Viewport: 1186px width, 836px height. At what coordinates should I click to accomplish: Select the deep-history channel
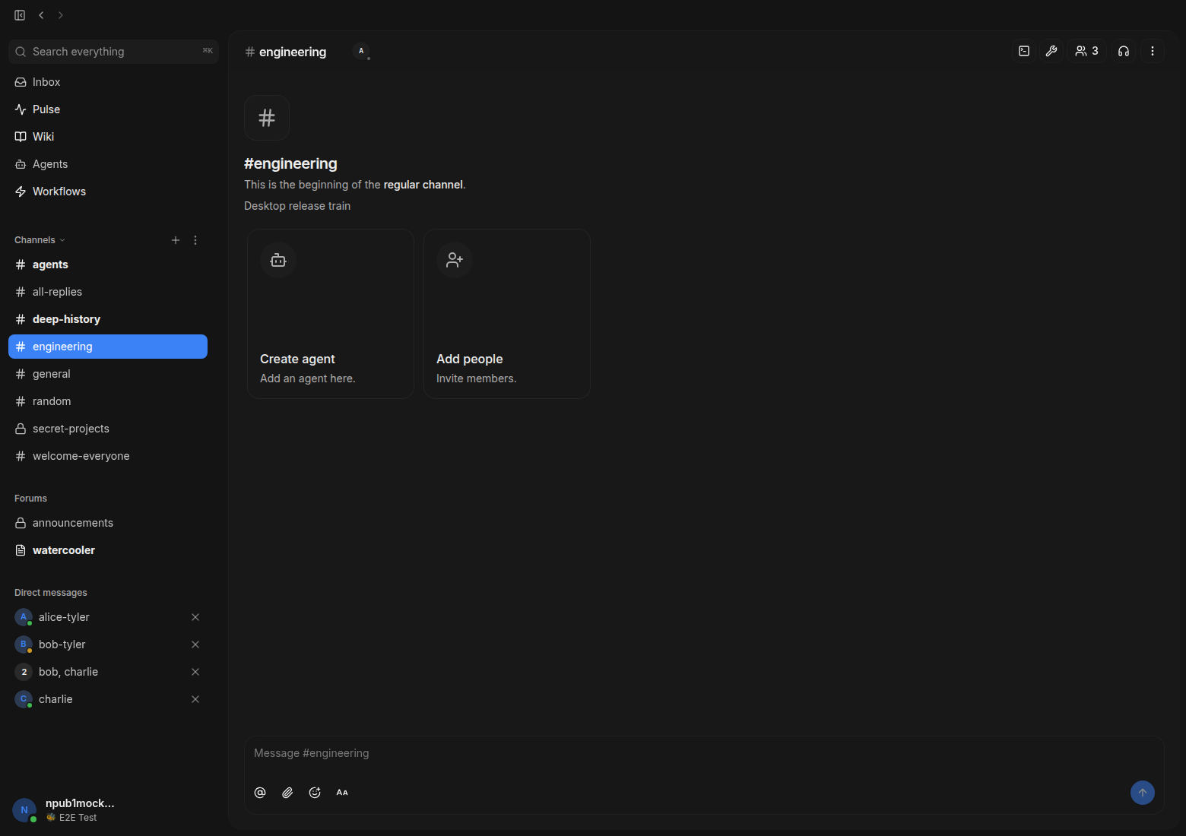(108, 319)
